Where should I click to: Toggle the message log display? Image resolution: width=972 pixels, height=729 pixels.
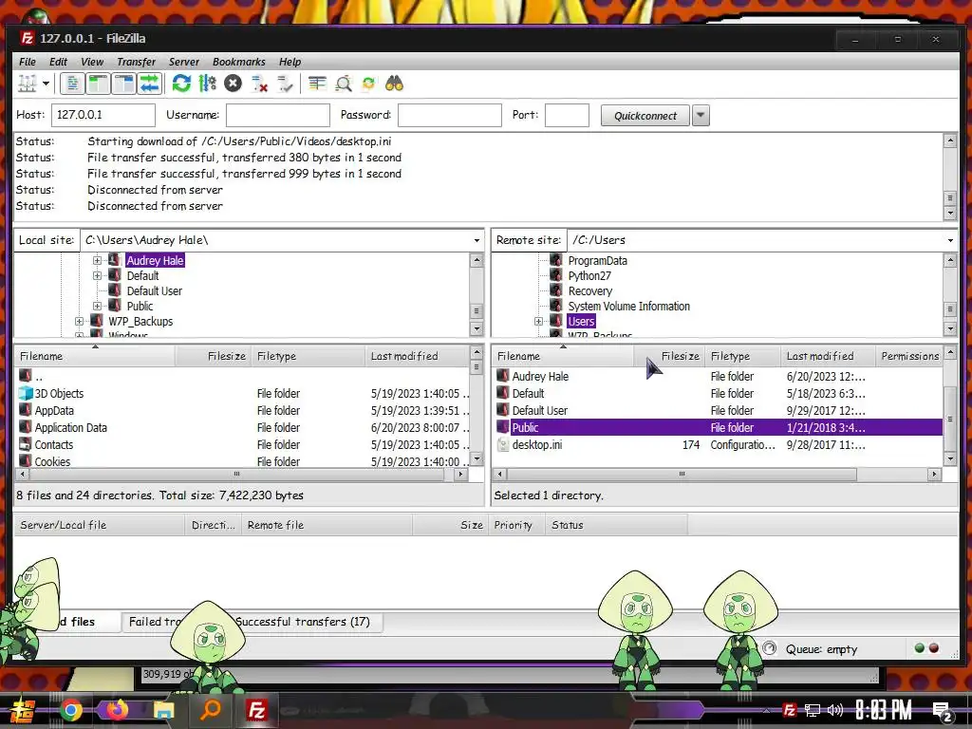click(72, 84)
